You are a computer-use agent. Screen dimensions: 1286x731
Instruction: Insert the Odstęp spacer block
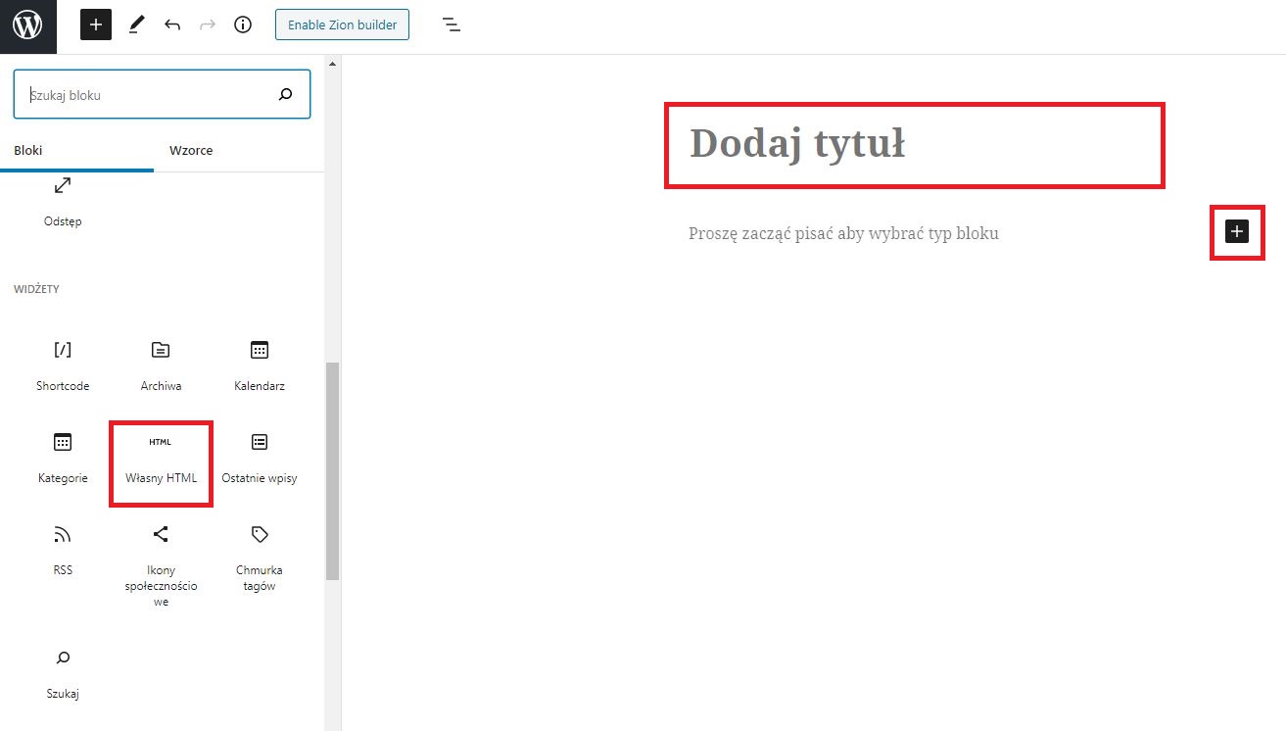pos(63,201)
